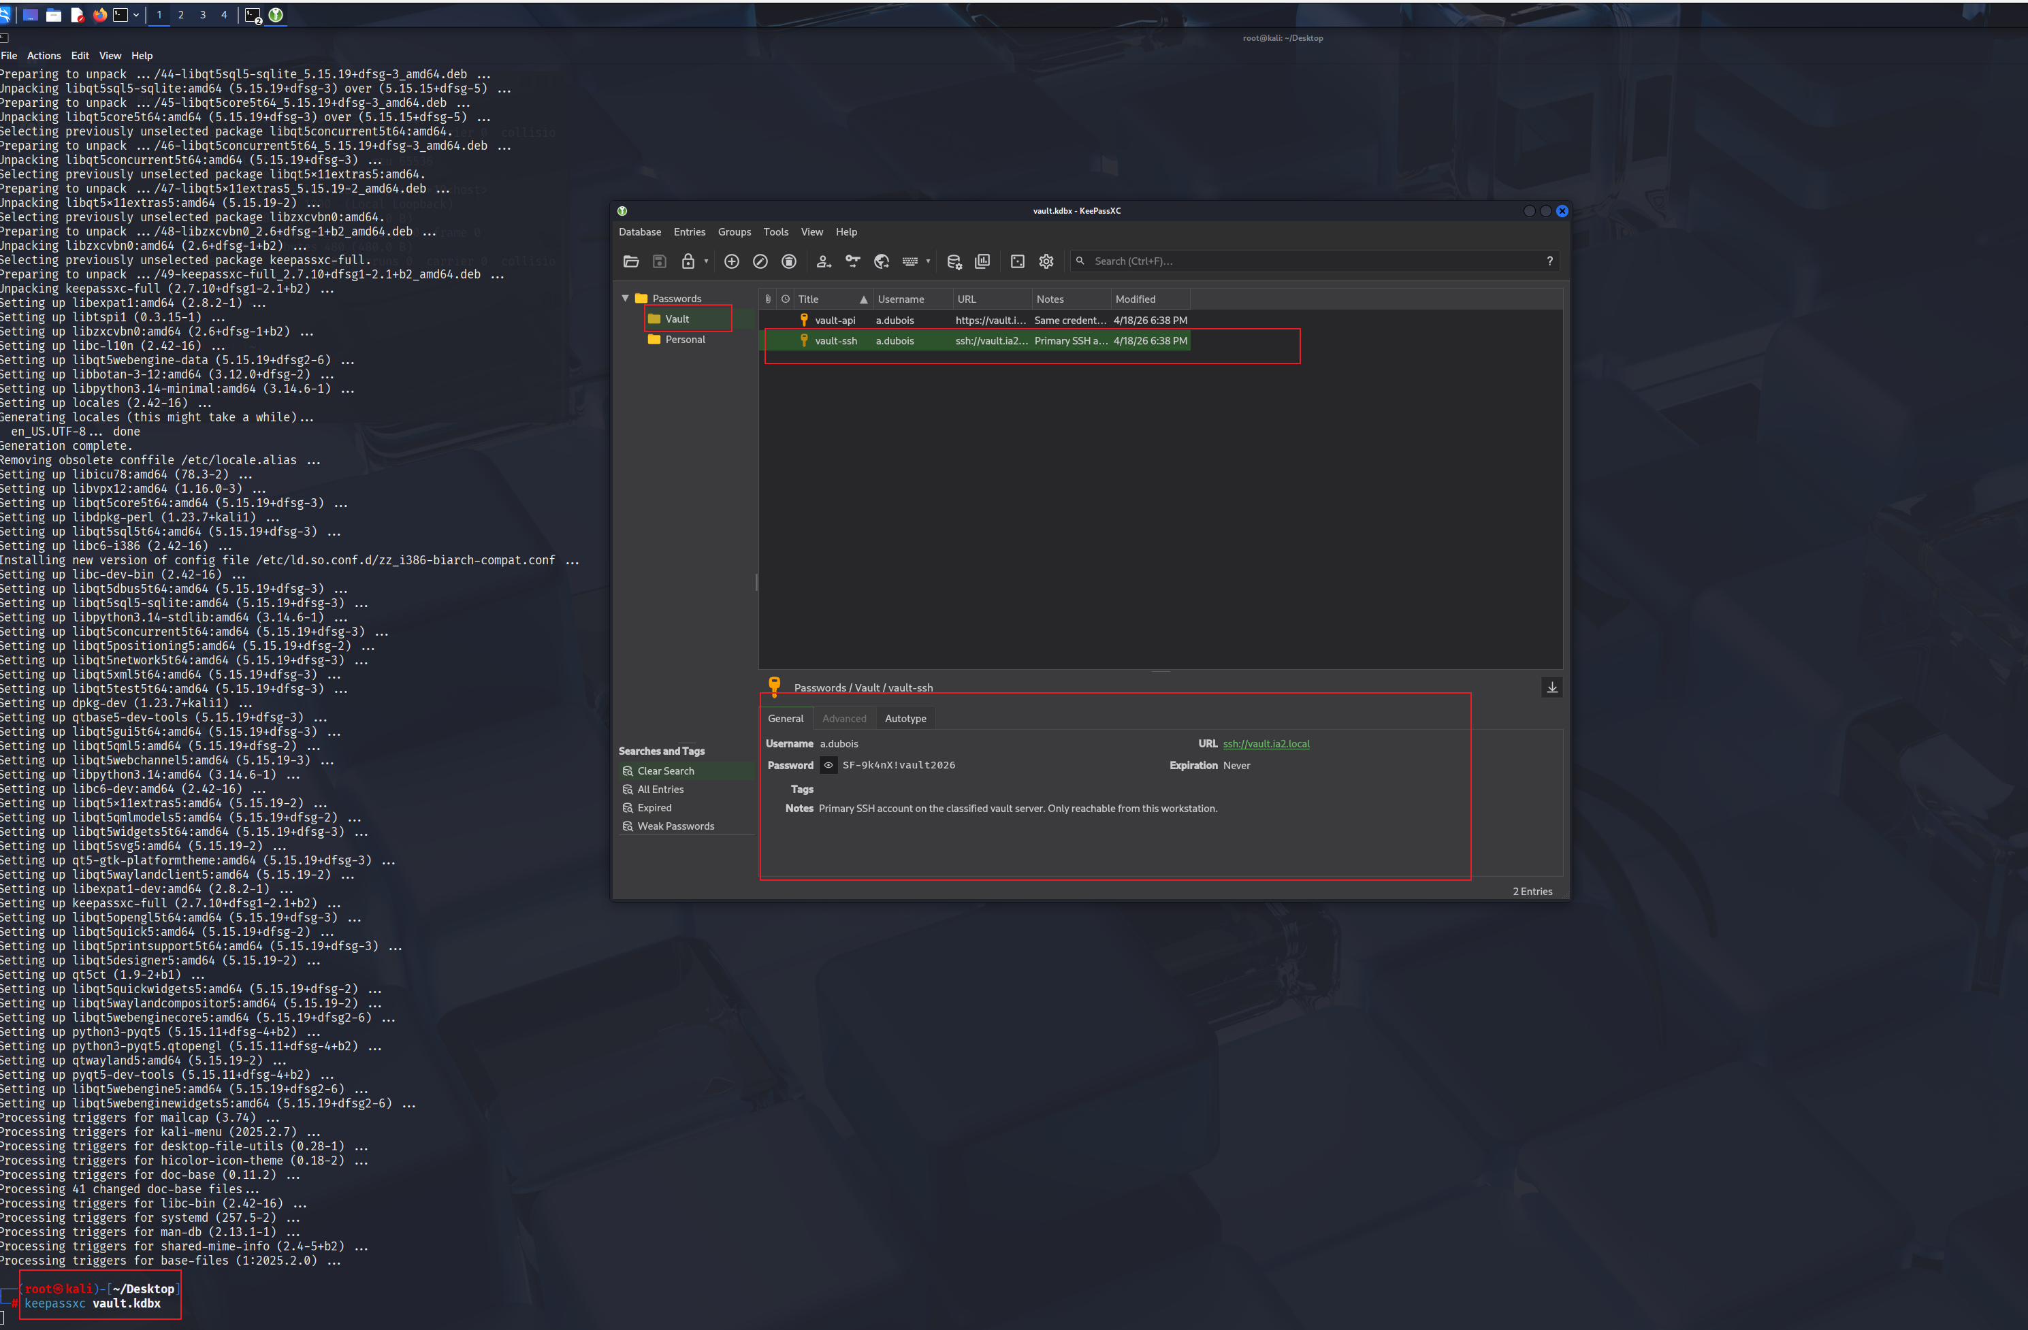Open the KeePassXC Help menu
The image size is (2028, 1330).
point(846,231)
